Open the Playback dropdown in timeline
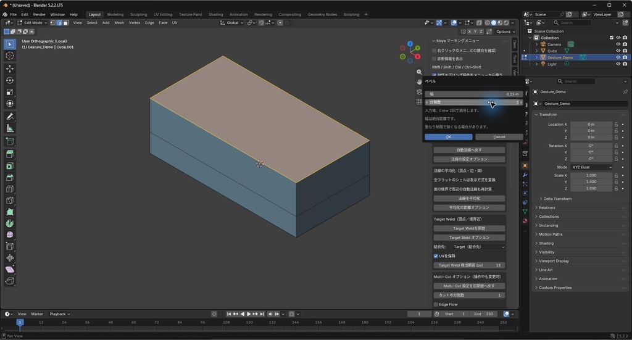 coord(60,314)
